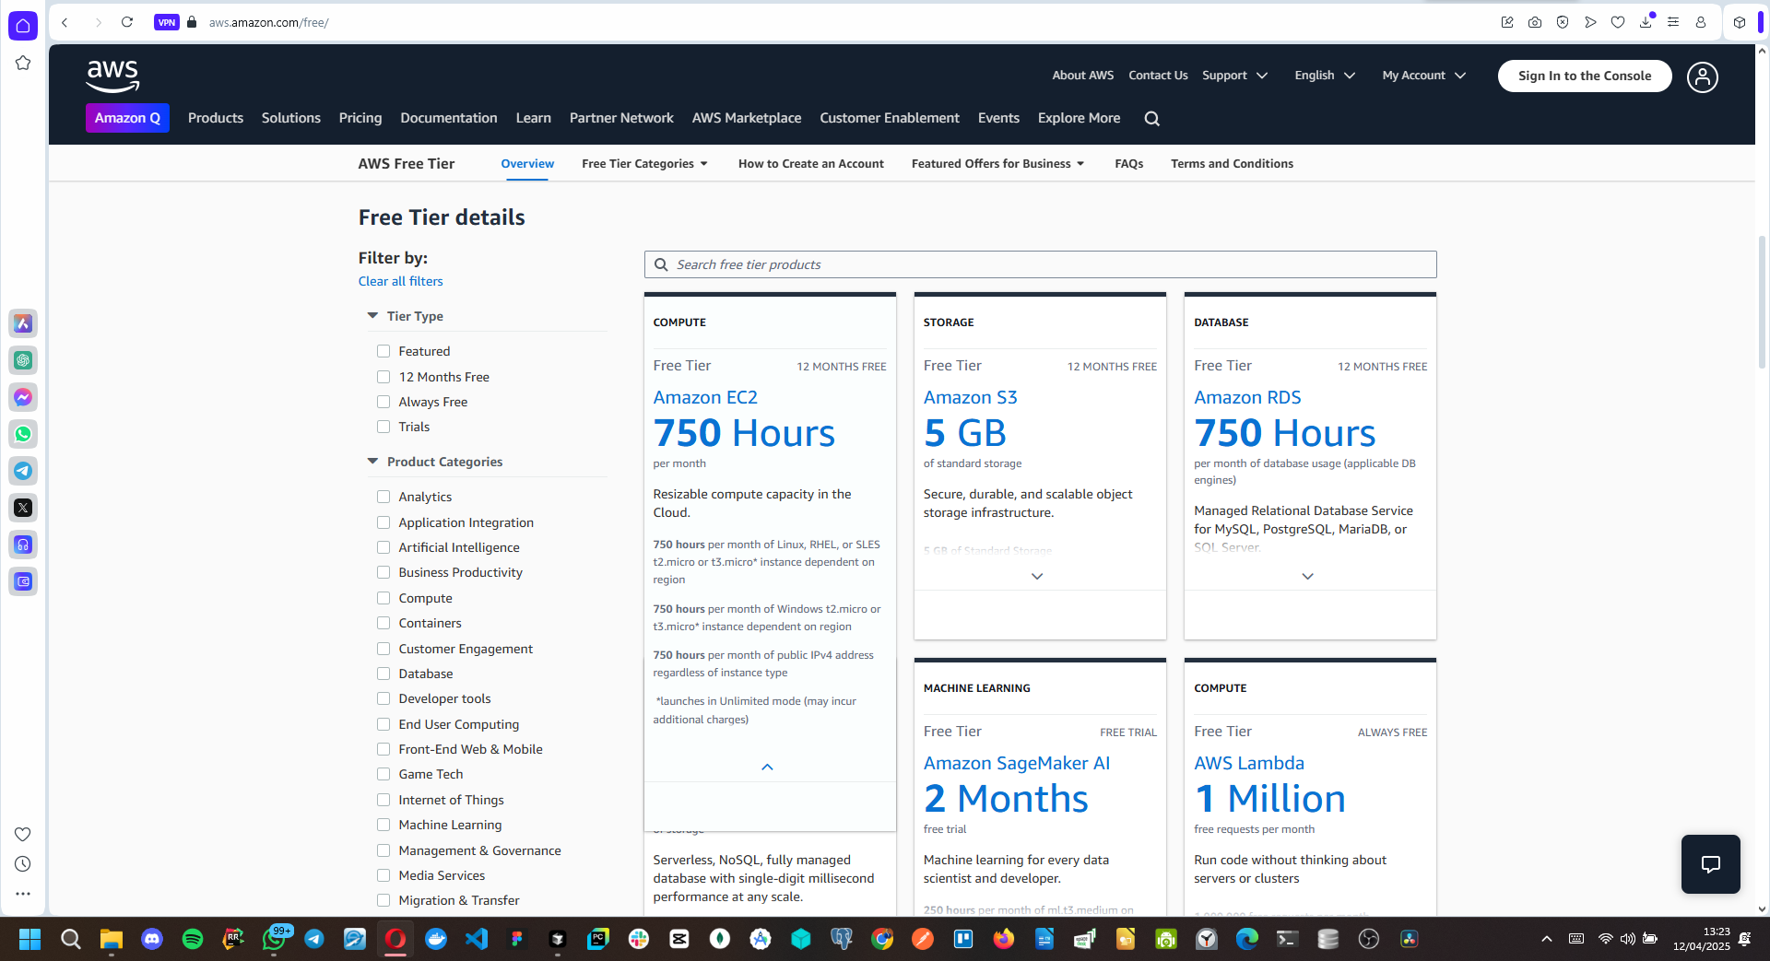This screenshot has width=1770, height=961.
Task: Open the chat support widget
Action: pyautogui.click(x=1710, y=863)
